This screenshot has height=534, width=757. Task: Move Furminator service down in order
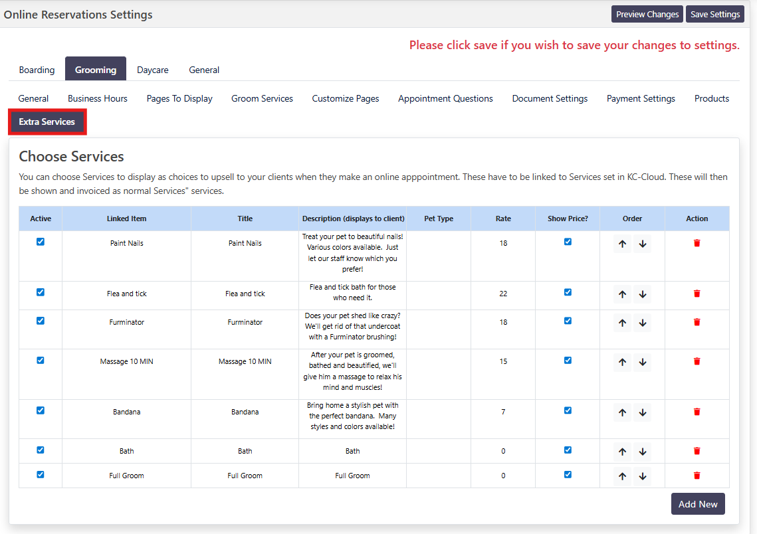point(642,323)
